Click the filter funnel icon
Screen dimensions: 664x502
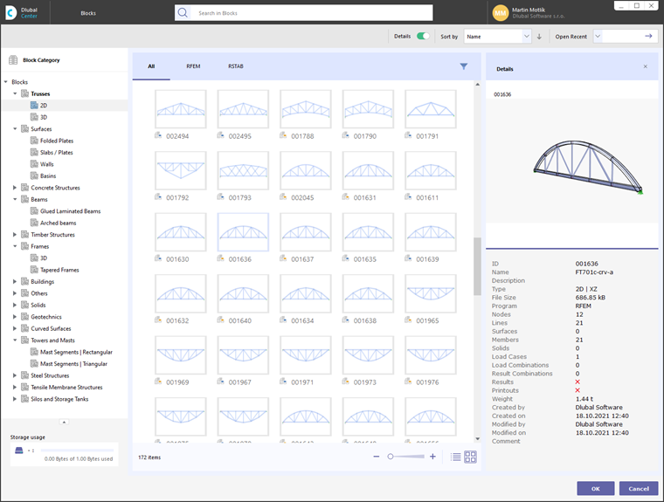coord(464,66)
